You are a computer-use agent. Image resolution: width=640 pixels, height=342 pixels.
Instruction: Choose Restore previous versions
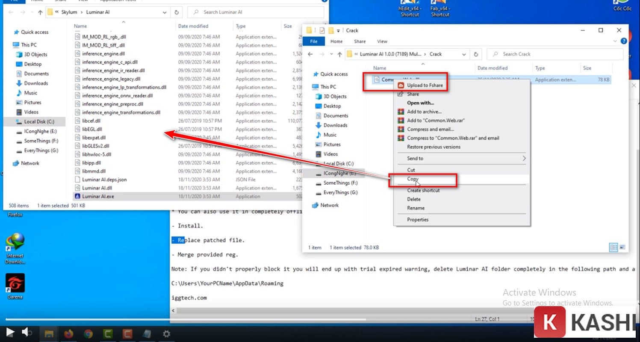[461, 147]
